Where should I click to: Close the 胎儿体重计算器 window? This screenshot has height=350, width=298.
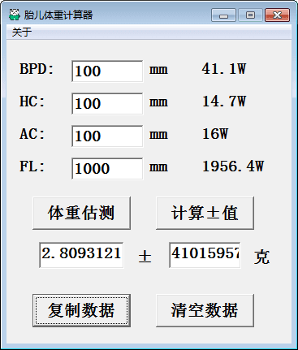click(278, 15)
